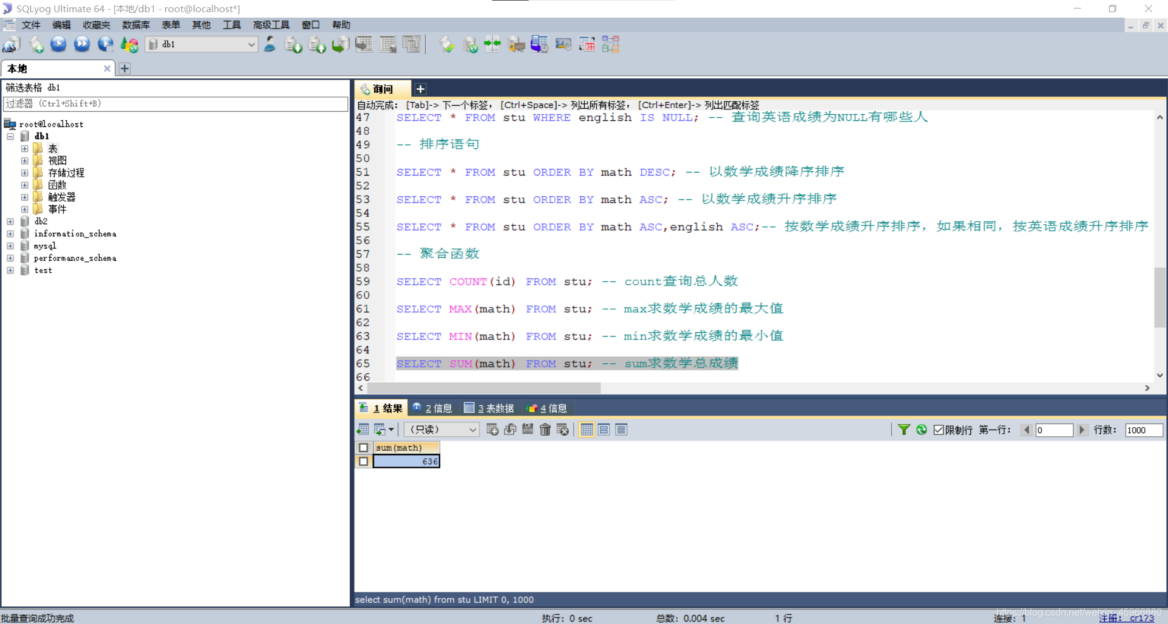Go to the previous page of rows
The image size is (1168, 624).
(1027, 430)
